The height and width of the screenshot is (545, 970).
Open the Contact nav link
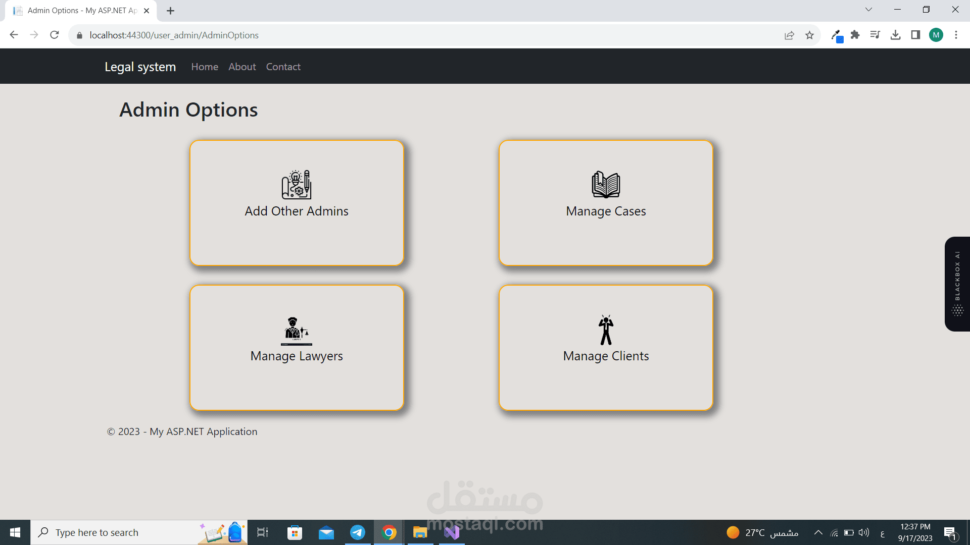[283, 67]
